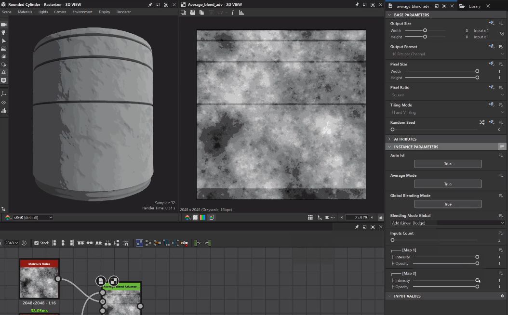Switch to the Library tab
508x315 pixels.
click(474, 6)
